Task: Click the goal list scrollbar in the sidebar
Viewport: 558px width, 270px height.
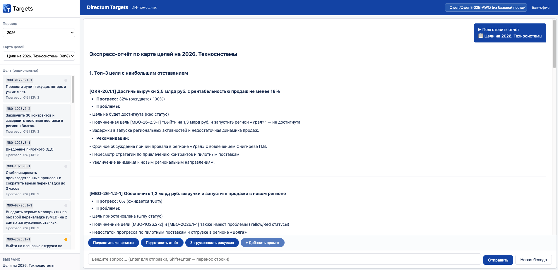Action: point(73,89)
